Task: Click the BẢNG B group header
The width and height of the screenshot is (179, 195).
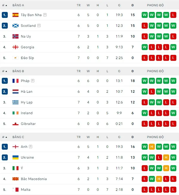Action: click(x=18, y=71)
